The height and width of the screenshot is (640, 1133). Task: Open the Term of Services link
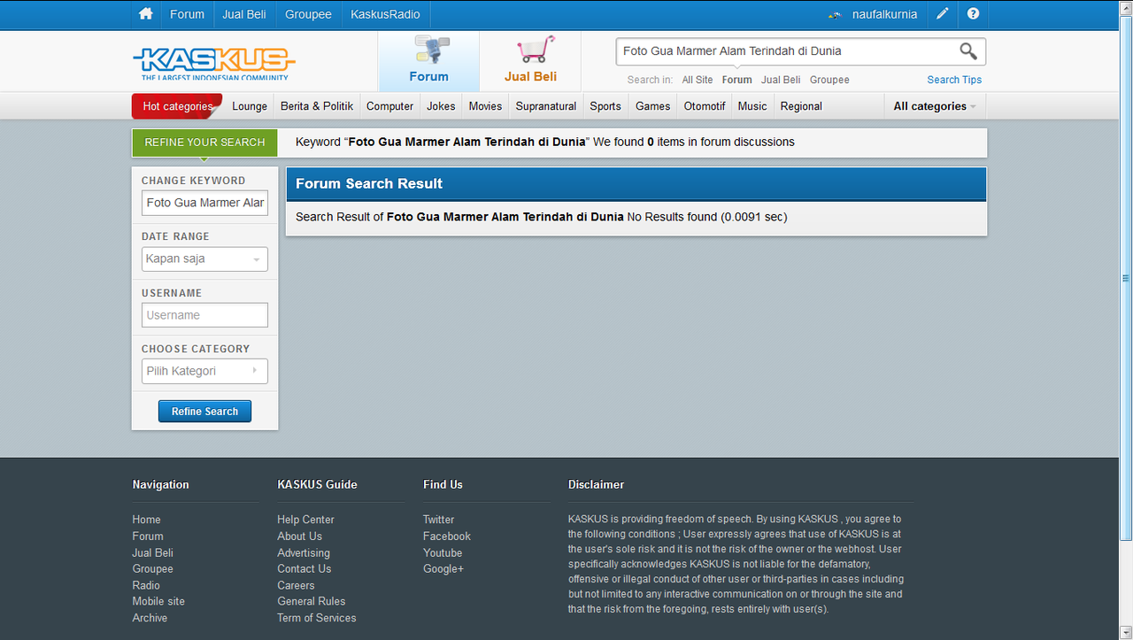click(317, 619)
